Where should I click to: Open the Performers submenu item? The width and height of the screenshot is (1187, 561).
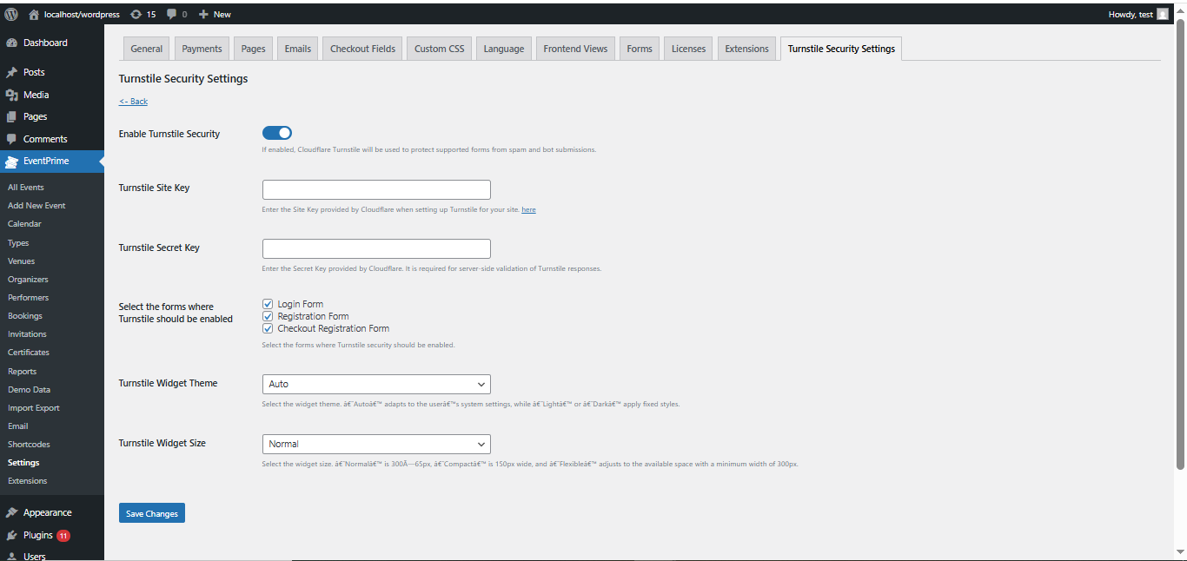(x=28, y=298)
